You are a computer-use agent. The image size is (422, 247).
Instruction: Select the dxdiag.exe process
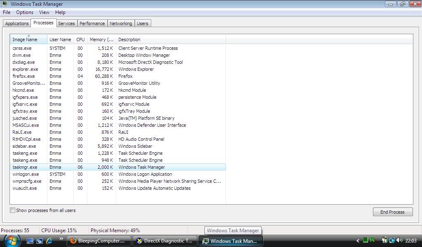coord(118,62)
